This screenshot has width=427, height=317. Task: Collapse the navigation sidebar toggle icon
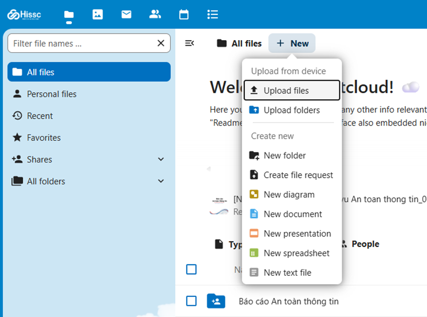tap(189, 43)
